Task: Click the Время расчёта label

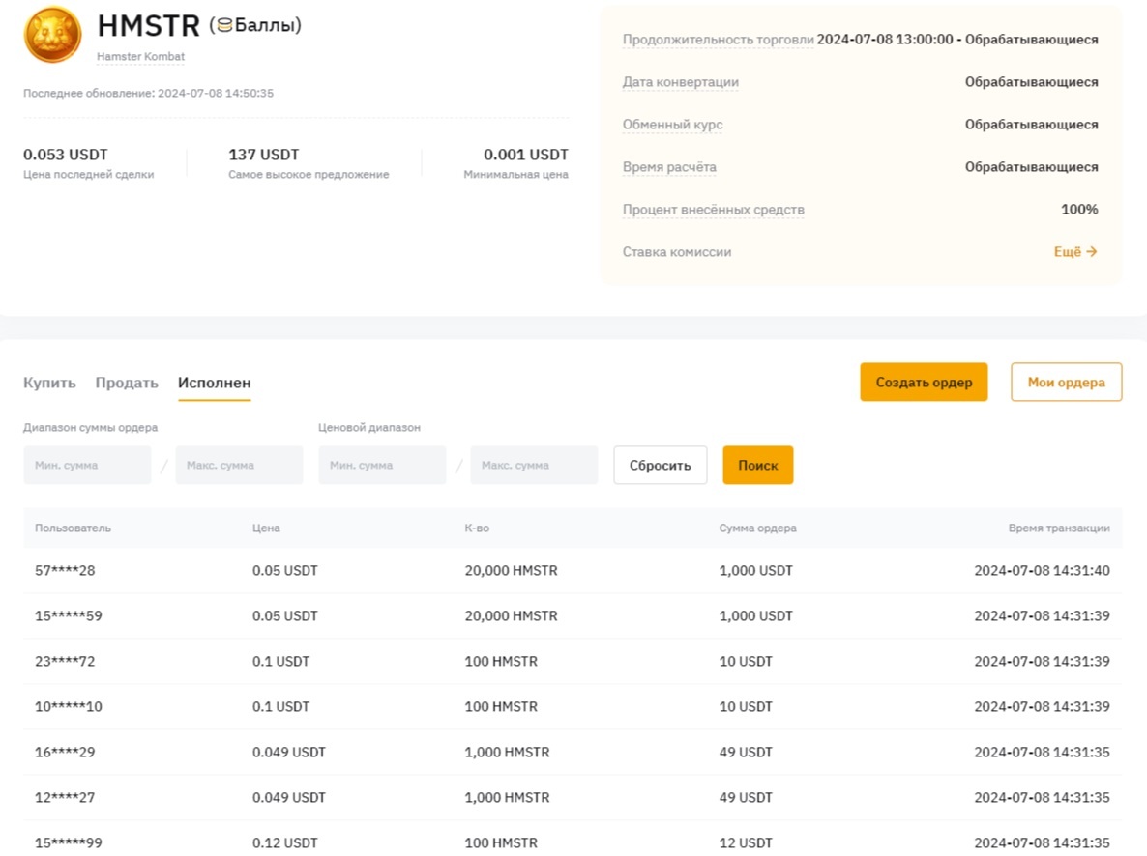Action: point(669,167)
